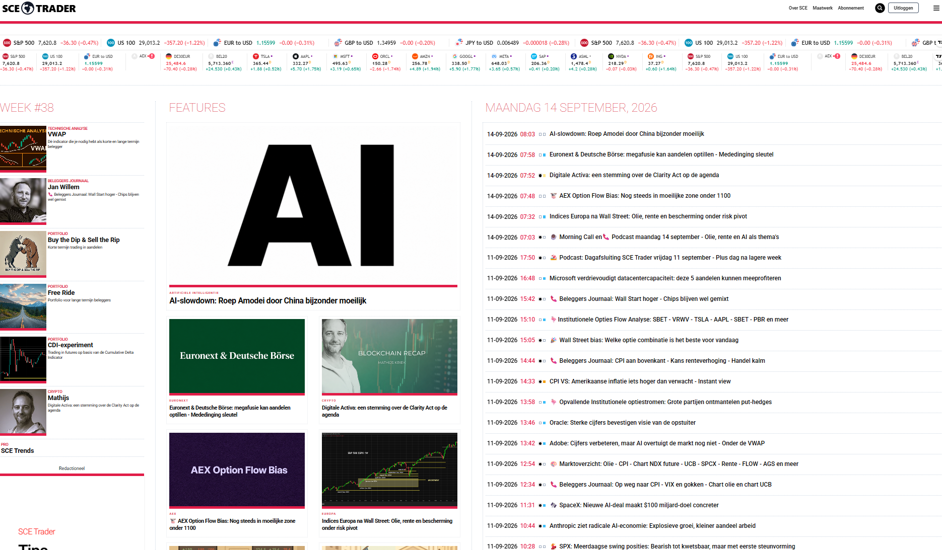Click the icon before the SpaceX headline
942x550 pixels.
(x=554, y=505)
